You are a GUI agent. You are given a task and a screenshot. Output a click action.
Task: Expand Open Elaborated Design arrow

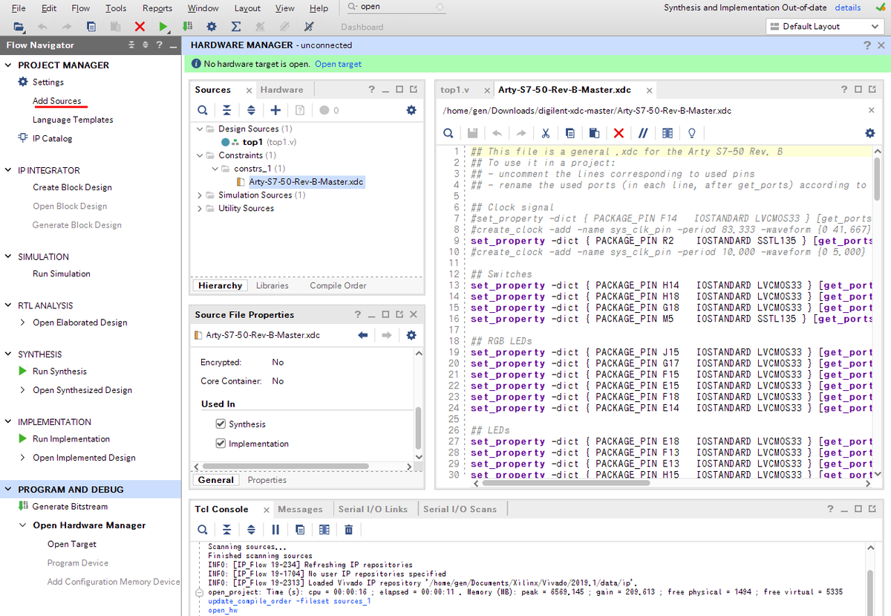pos(23,322)
